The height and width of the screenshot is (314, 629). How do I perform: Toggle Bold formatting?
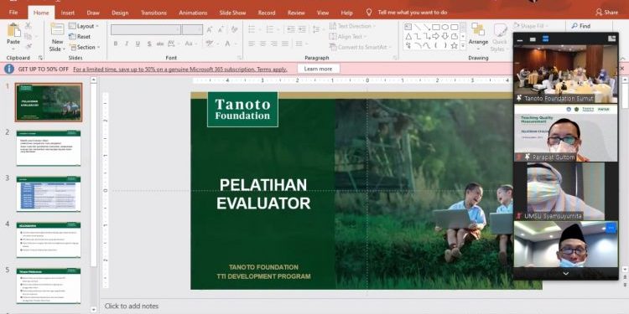coord(116,44)
